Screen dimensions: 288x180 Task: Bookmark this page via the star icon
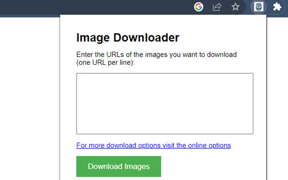[x=235, y=7]
